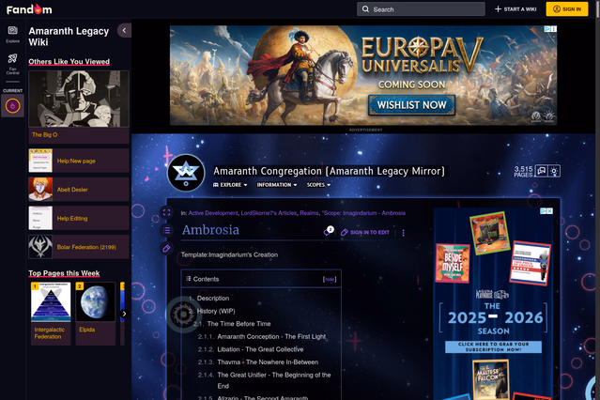The height and width of the screenshot is (400, 600).
Task: Open the table of contents list icon
Action: (166, 231)
